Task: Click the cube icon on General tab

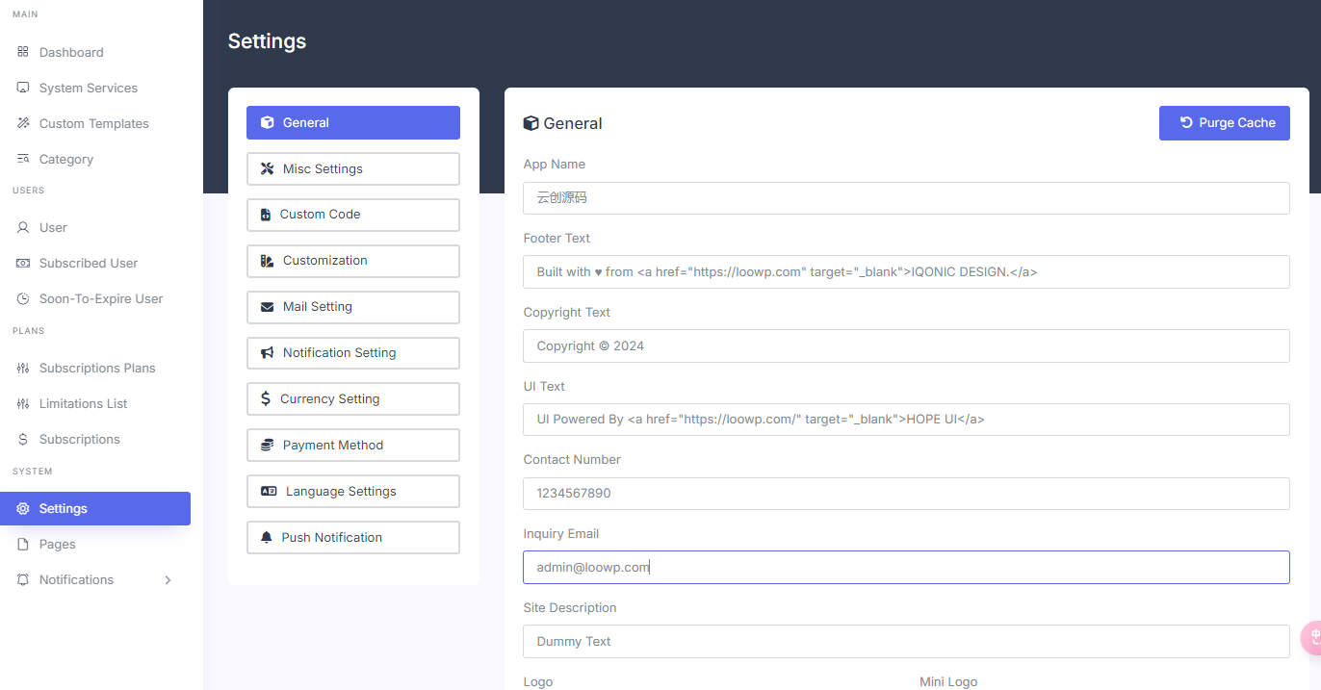Action: (x=268, y=122)
